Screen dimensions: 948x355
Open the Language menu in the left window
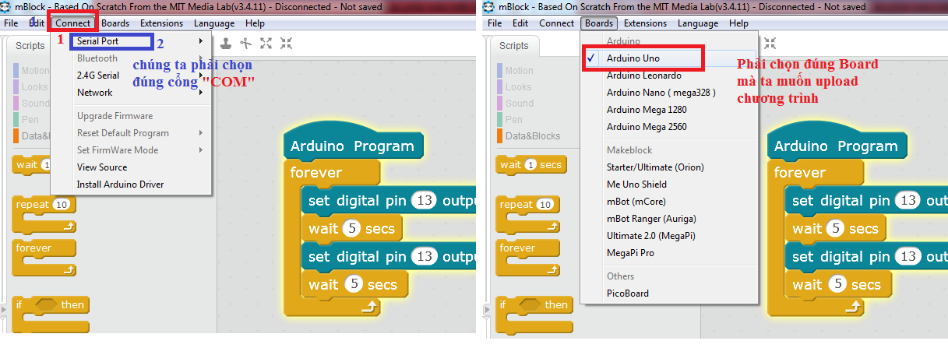[214, 23]
